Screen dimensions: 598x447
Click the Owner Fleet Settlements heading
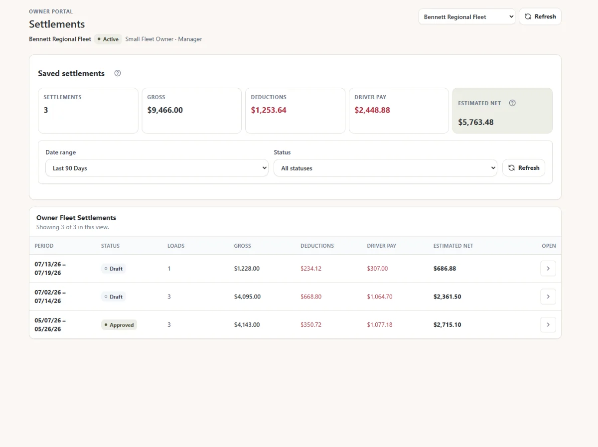[x=76, y=218]
